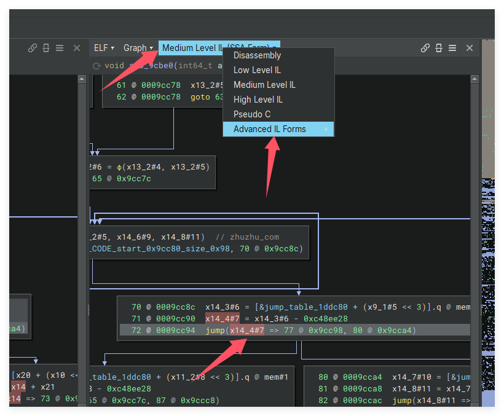Screen dimensions: 504x416
Task: Click the split pane icon in right pane header
Action: pyautogui.click(x=439, y=48)
